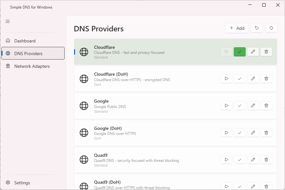Click 'Quad9 DNS - security focused with threat blocking'
The image size is (285, 190).
pos(136,161)
